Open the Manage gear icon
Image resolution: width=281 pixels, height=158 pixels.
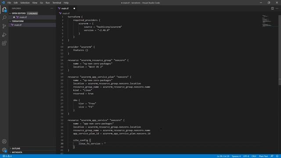(x=4, y=150)
